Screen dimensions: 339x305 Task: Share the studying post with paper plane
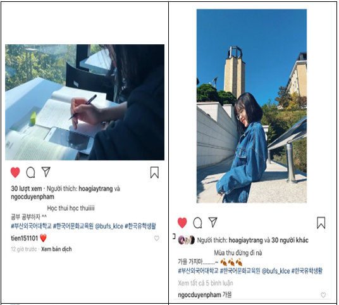pyautogui.click(x=46, y=171)
